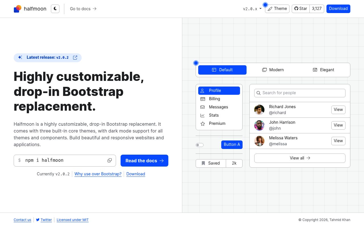Click the Saved bookmark icon
Image resolution: width=364 pixels, height=227 pixels.
point(203,163)
